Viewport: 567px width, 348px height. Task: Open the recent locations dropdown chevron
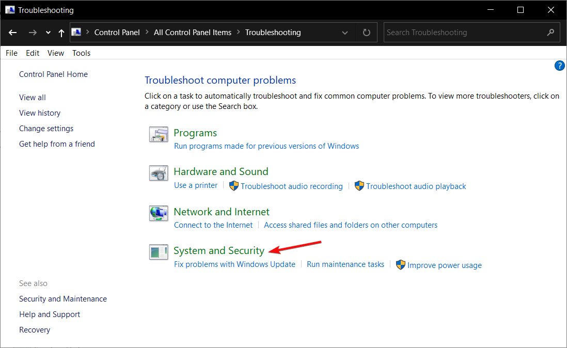[x=48, y=33]
